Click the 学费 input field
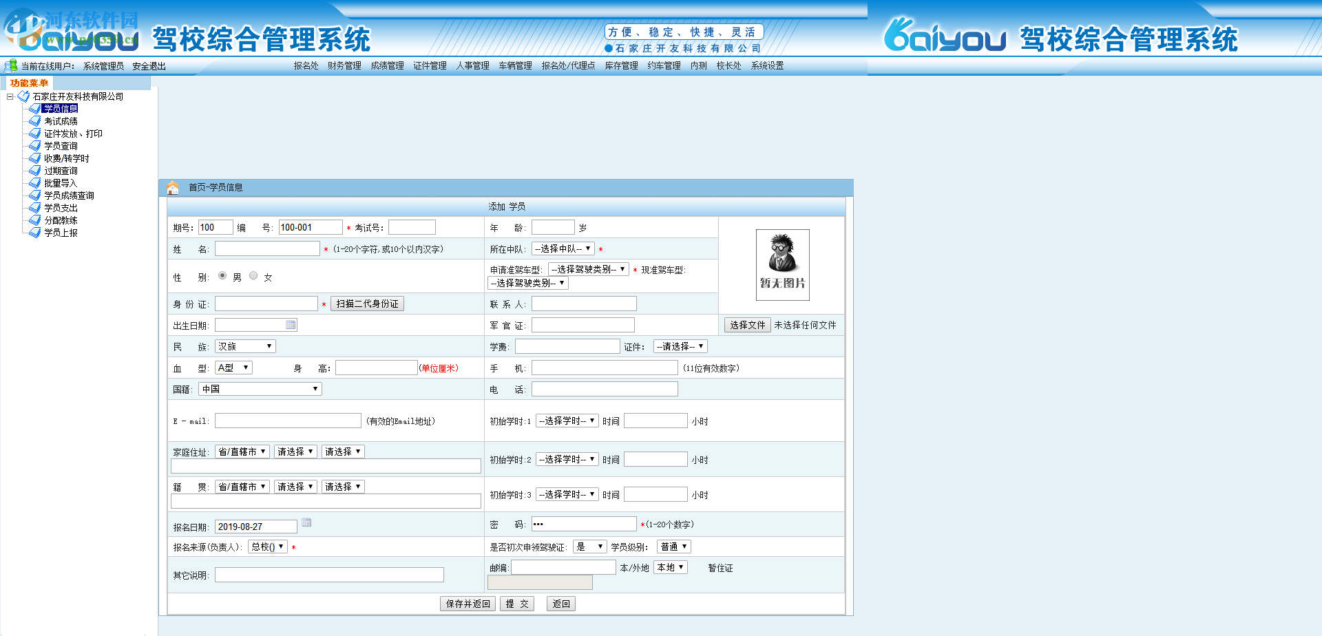Image resolution: width=1322 pixels, height=636 pixels. [567, 346]
